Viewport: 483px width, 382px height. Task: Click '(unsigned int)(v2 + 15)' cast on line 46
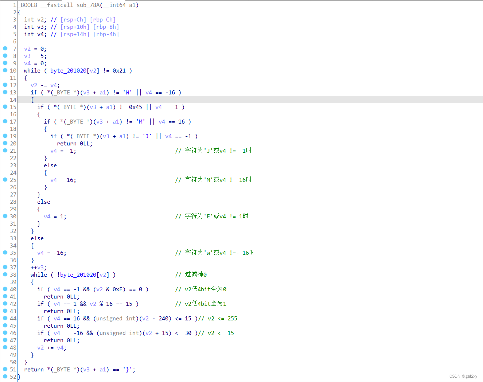[134, 333]
